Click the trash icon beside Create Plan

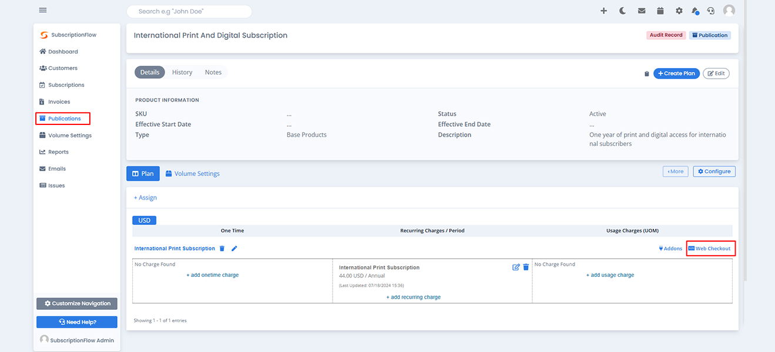647,73
